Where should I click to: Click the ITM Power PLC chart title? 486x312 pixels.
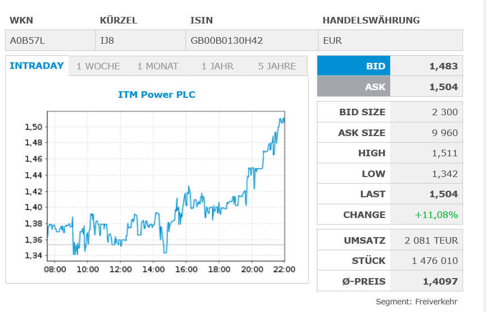click(x=157, y=95)
